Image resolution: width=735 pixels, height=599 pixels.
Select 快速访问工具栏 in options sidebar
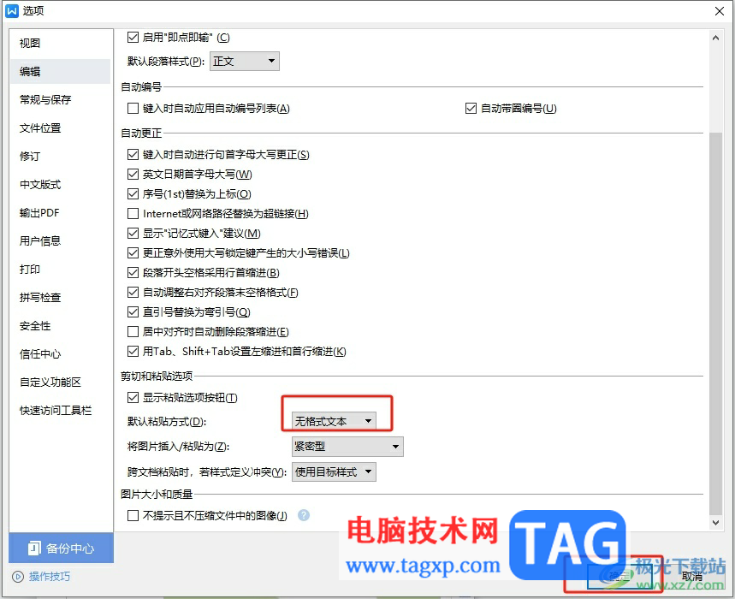[61, 410]
